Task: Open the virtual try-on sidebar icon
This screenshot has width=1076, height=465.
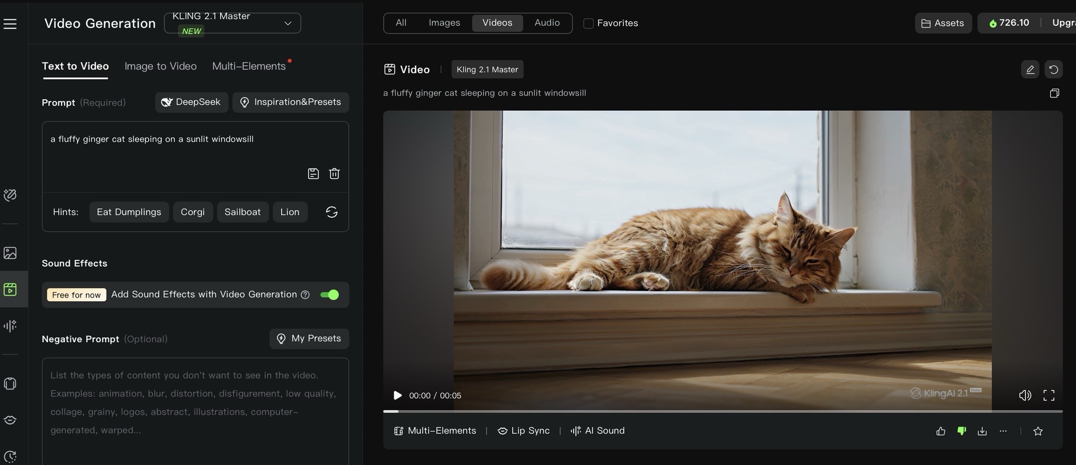Action: point(10,384)
